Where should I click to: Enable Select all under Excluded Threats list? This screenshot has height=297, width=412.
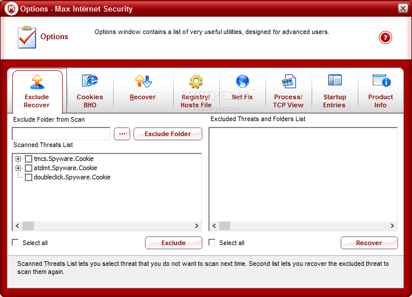tap(212, 242)
